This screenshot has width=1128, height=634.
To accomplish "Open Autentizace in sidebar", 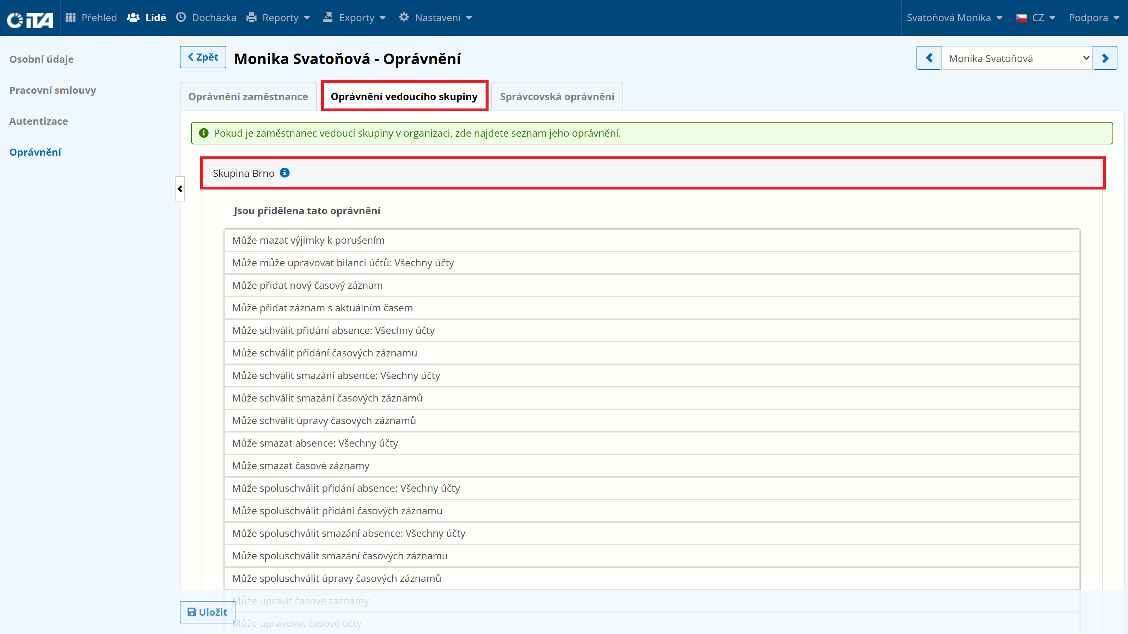I will [38, 121].
